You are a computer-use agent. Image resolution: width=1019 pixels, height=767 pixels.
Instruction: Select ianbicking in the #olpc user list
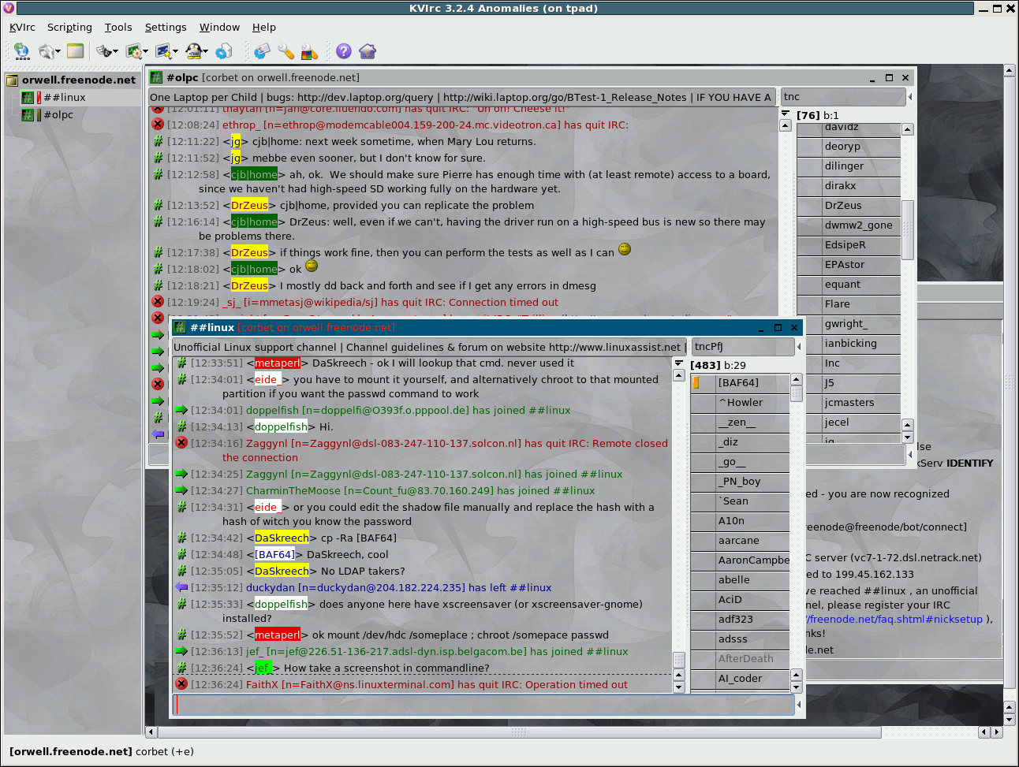849,344
